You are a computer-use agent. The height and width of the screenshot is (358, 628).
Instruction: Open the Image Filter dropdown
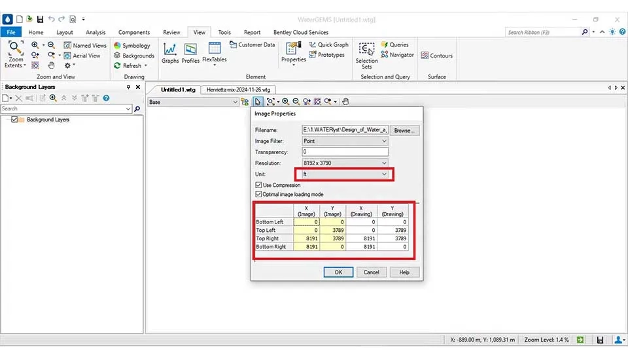pos(383,141)
